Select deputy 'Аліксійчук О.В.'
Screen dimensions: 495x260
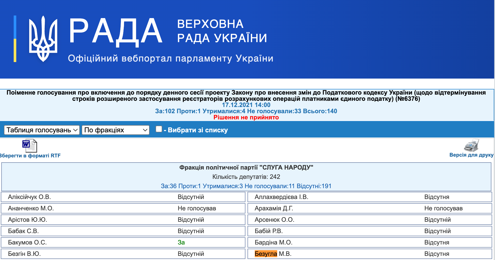point(29,197)
